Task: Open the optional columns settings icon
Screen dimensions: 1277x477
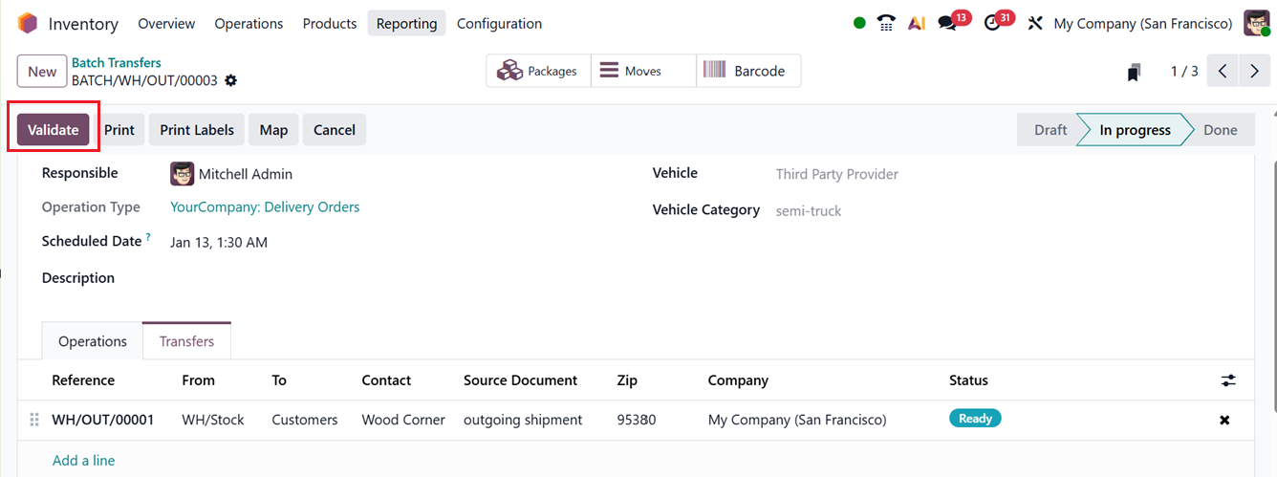Action: (x=1228, y=380)
